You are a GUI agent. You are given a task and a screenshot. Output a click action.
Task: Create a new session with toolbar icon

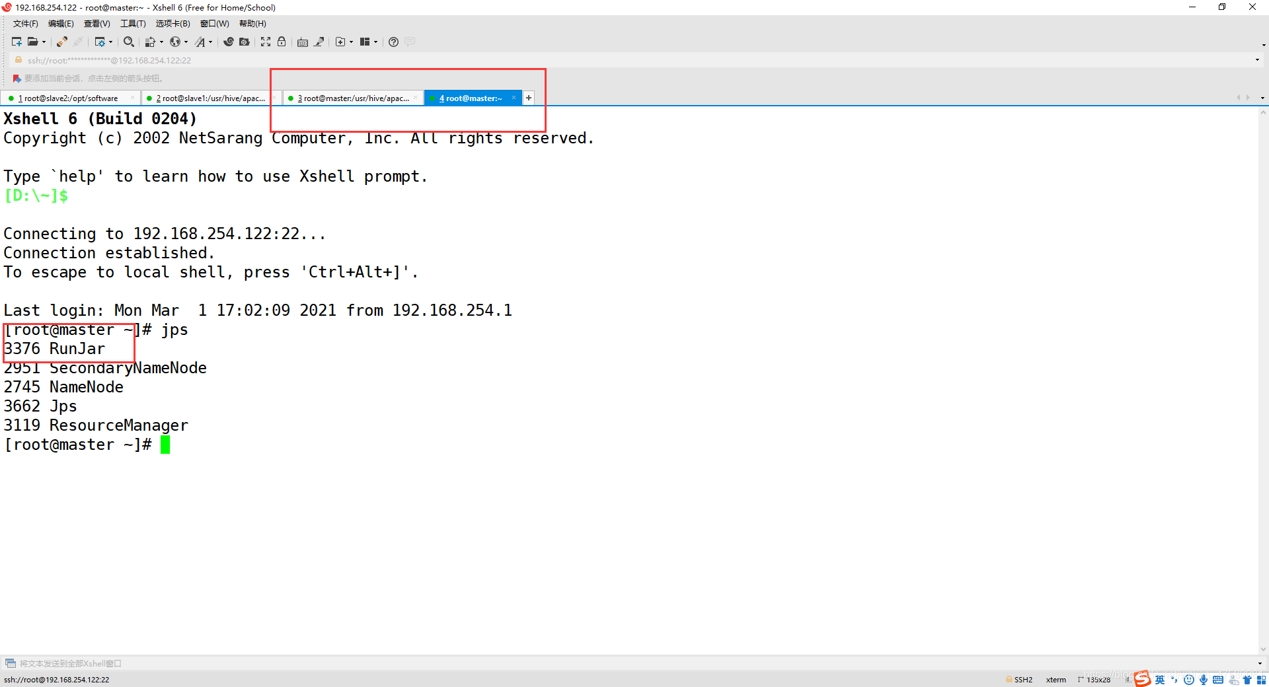[x=17, y=42]
